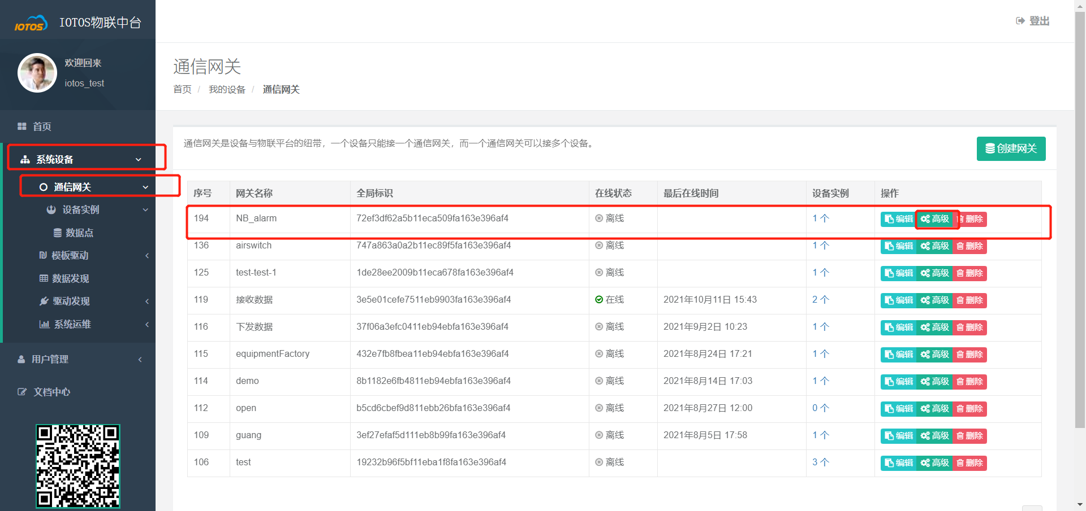Image resolution: width=1086 pixels, height=511 pixels.
Task: Open 高级 settings for 接收数据
Action: click(x=934, y=300)
